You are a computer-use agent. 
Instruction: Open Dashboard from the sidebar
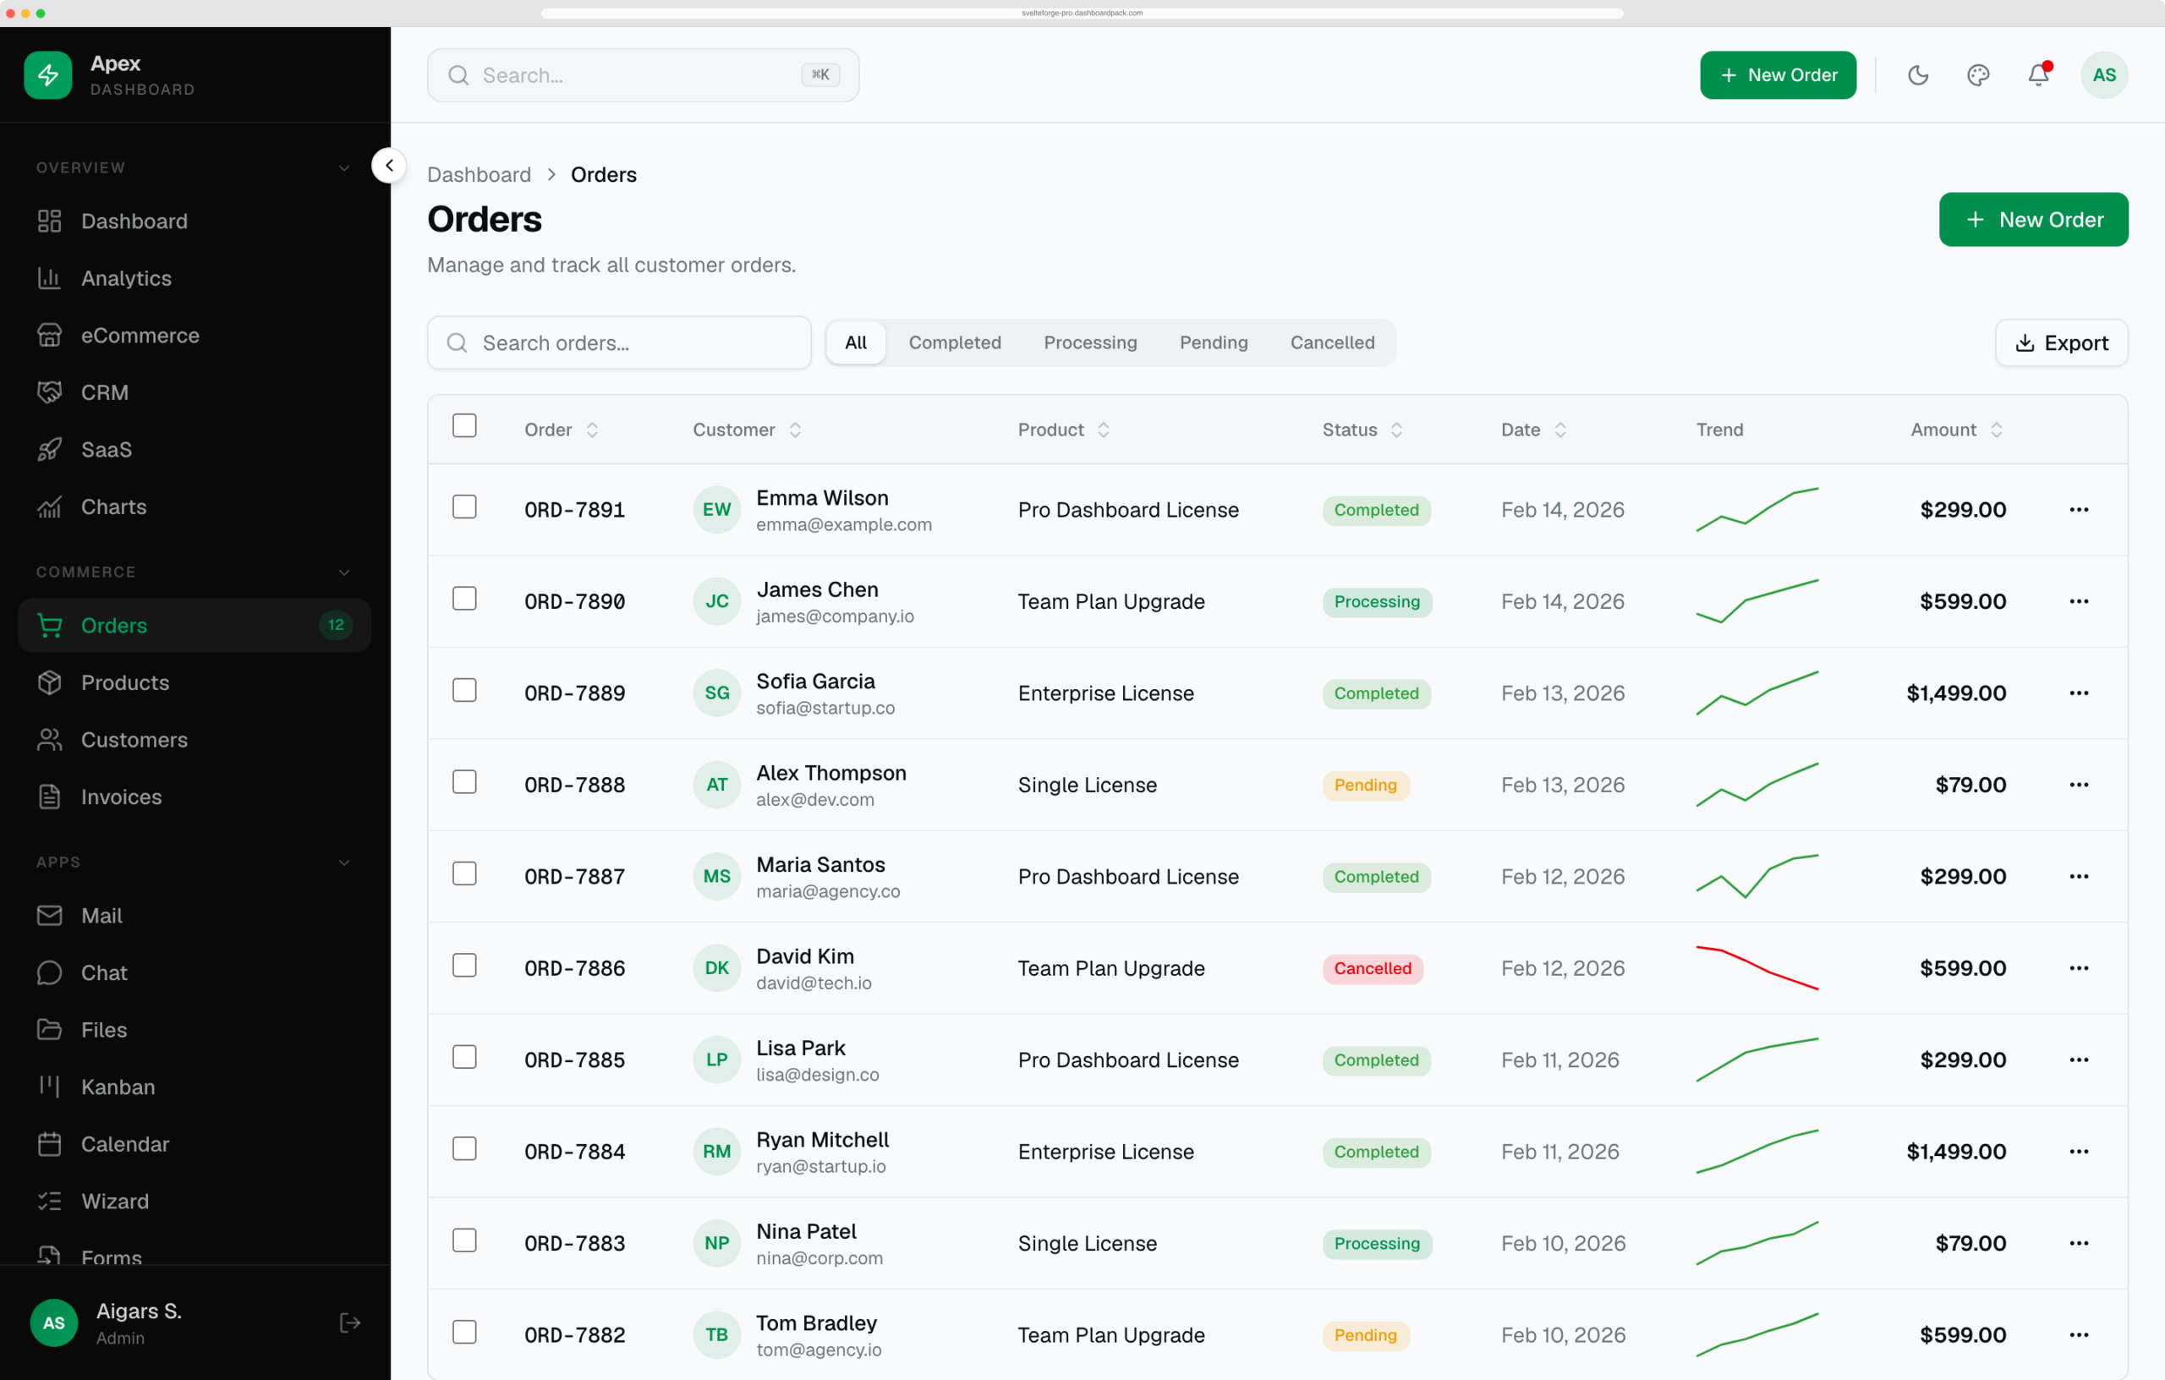click(195, 222)
